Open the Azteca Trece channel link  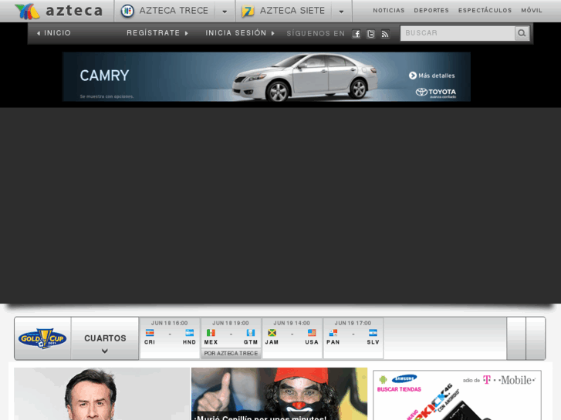click(x=174, y=11)
